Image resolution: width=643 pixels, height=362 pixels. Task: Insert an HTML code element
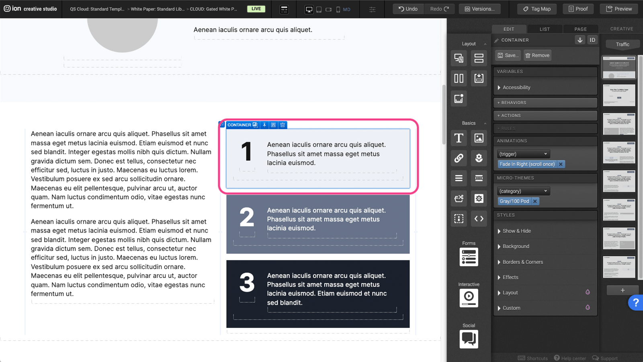tap(479, 218)
